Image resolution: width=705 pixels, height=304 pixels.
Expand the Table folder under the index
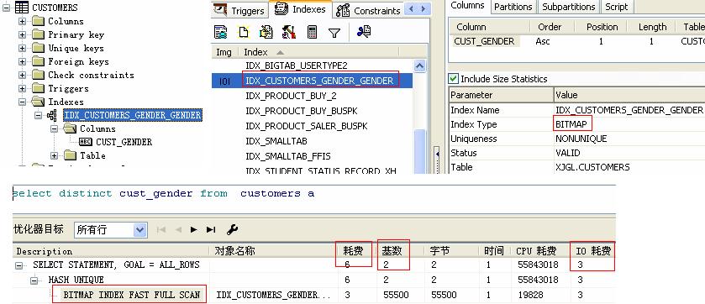(55, 156)
